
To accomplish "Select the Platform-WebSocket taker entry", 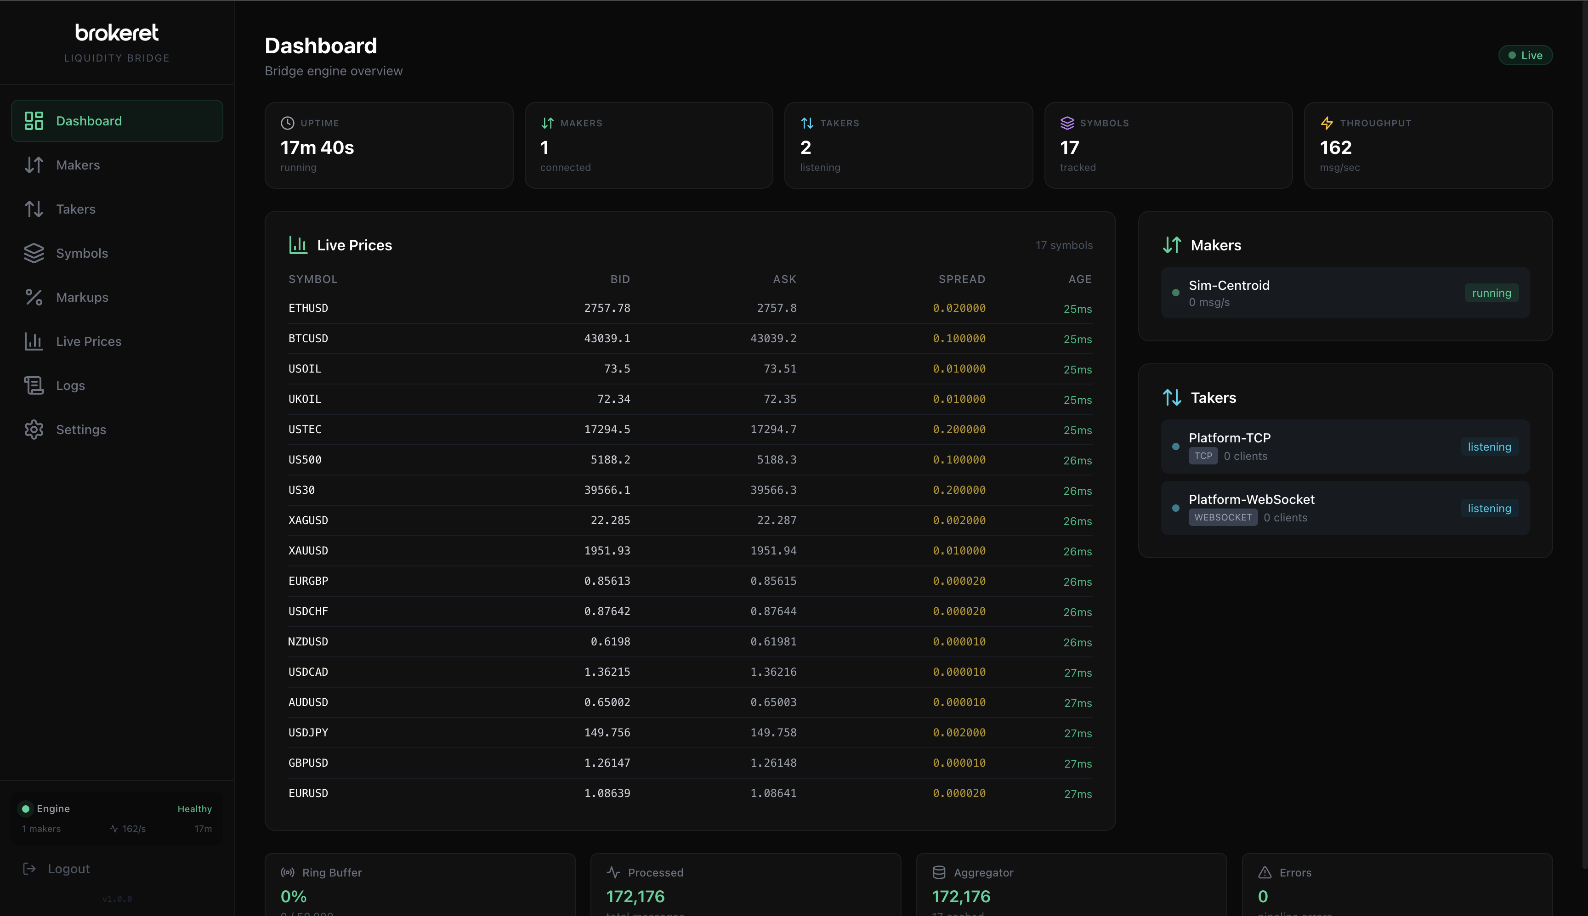I will pos(1344,509).
